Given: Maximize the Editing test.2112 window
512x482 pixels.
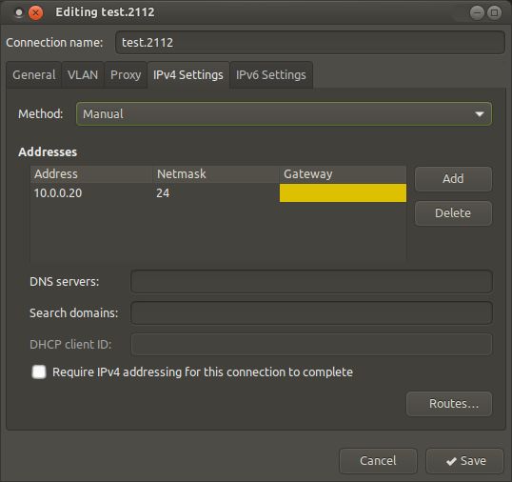Looking at the screenshot, I should [x=494, y=13].
